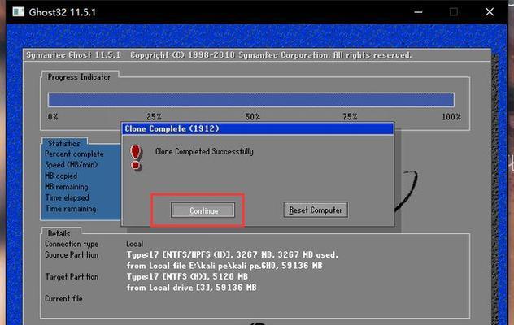
Task: Click the Clone Complete (1912) title bar
Action: coord(258,128)
